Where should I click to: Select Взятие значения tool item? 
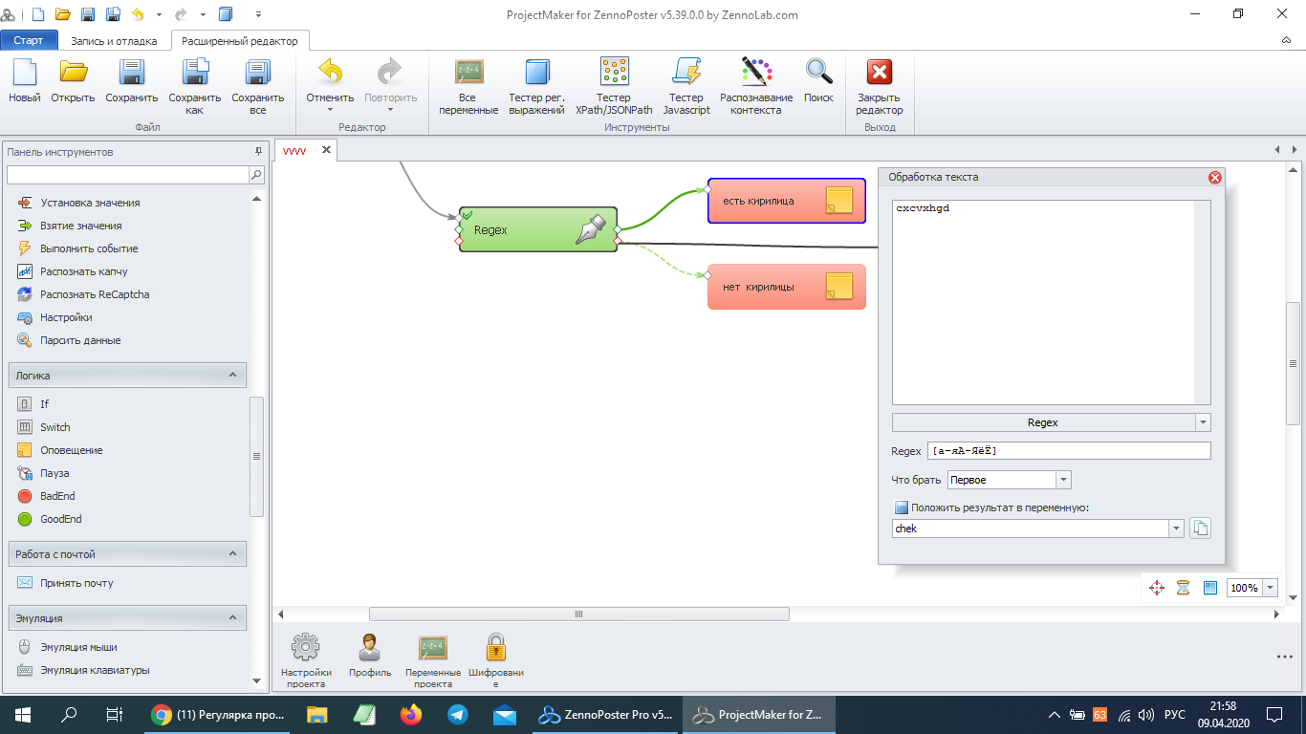(81, 226)
